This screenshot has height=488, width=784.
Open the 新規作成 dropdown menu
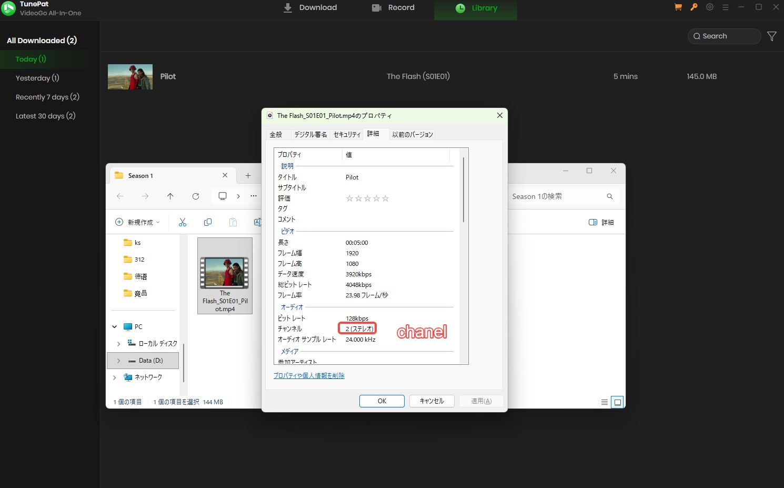tap(137, 222)
